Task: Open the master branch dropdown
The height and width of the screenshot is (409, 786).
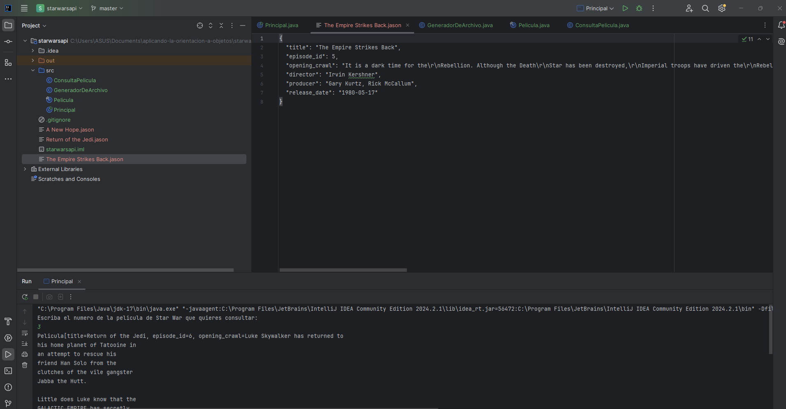Action: [x=107, y=8]
